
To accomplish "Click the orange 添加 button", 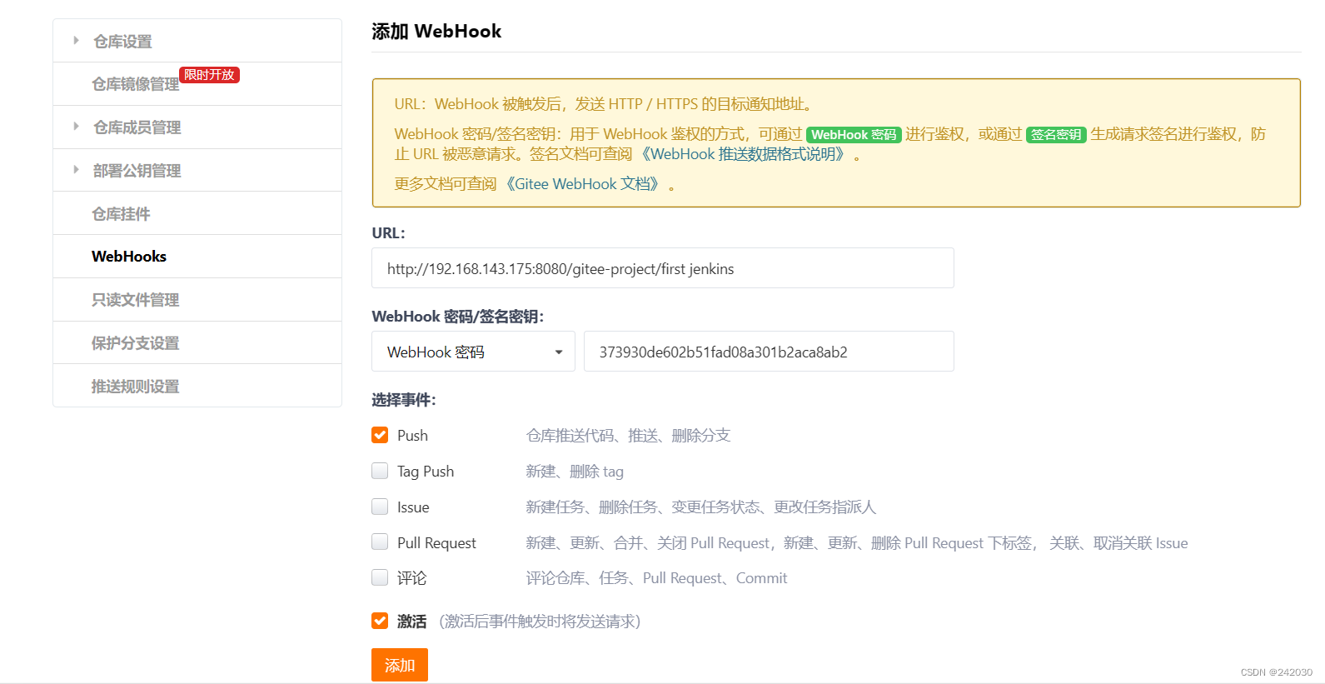I will (x=400, y=665).
